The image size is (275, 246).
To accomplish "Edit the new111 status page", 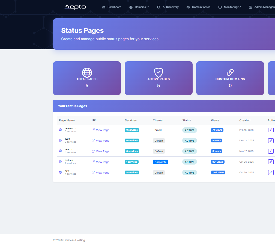I will tap(271, 151).
